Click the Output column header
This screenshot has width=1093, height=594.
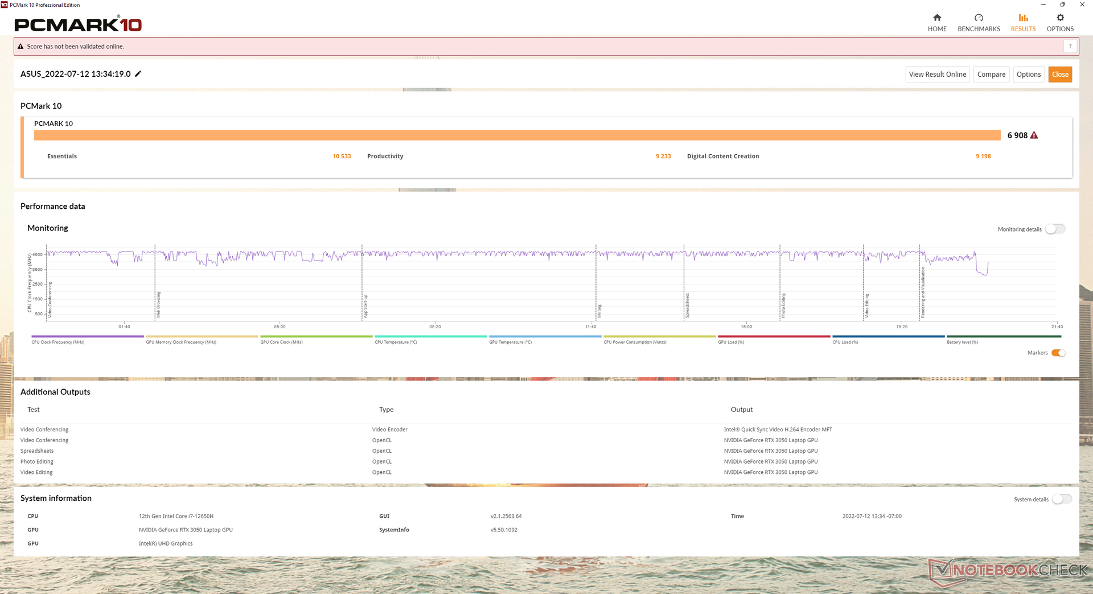coord(742,410)
